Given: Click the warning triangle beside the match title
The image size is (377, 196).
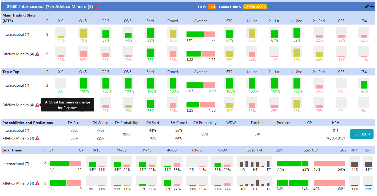Looking at the screenshot, I should pyautogui.click(x=96, y=6).
